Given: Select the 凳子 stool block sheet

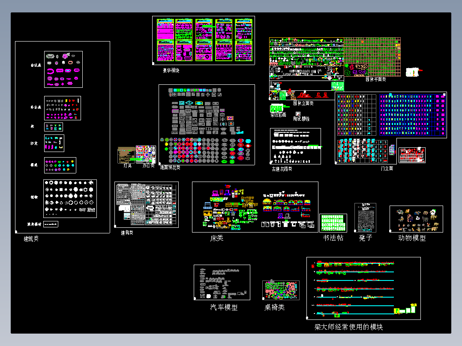Looking at the screenshot, I should click(x=365, y=218).
